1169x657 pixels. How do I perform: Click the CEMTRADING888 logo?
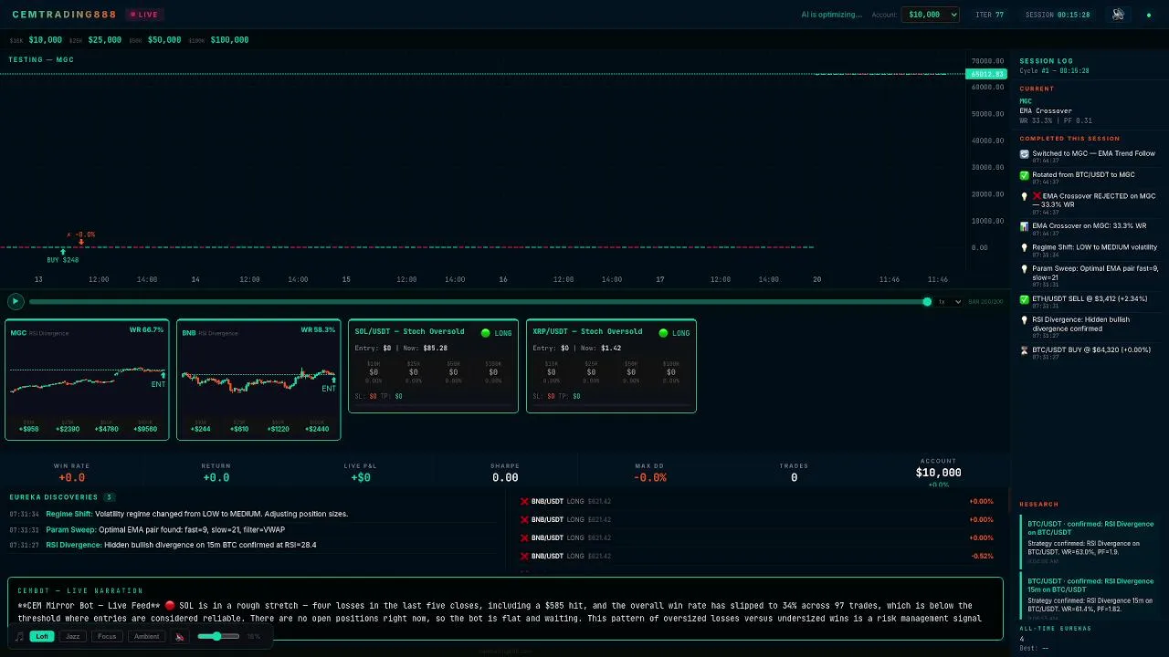[x=65, y=15]
